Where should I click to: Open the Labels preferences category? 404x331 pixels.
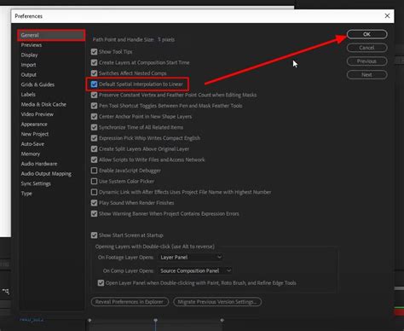coord(28,95)
